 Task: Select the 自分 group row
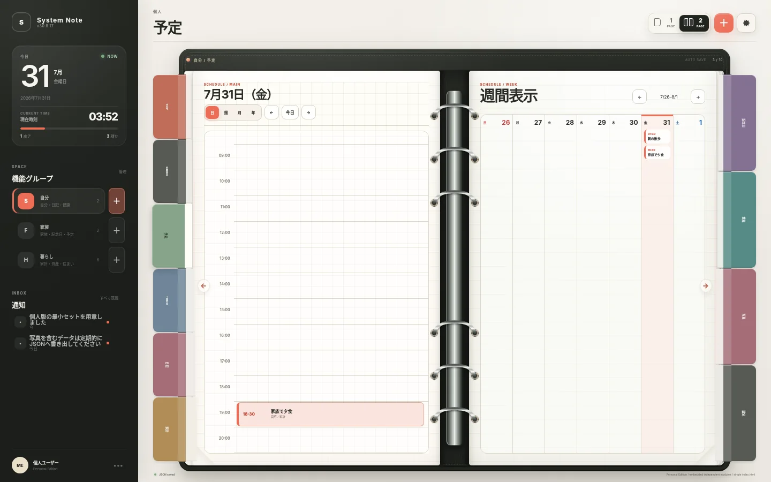[58, 201]
